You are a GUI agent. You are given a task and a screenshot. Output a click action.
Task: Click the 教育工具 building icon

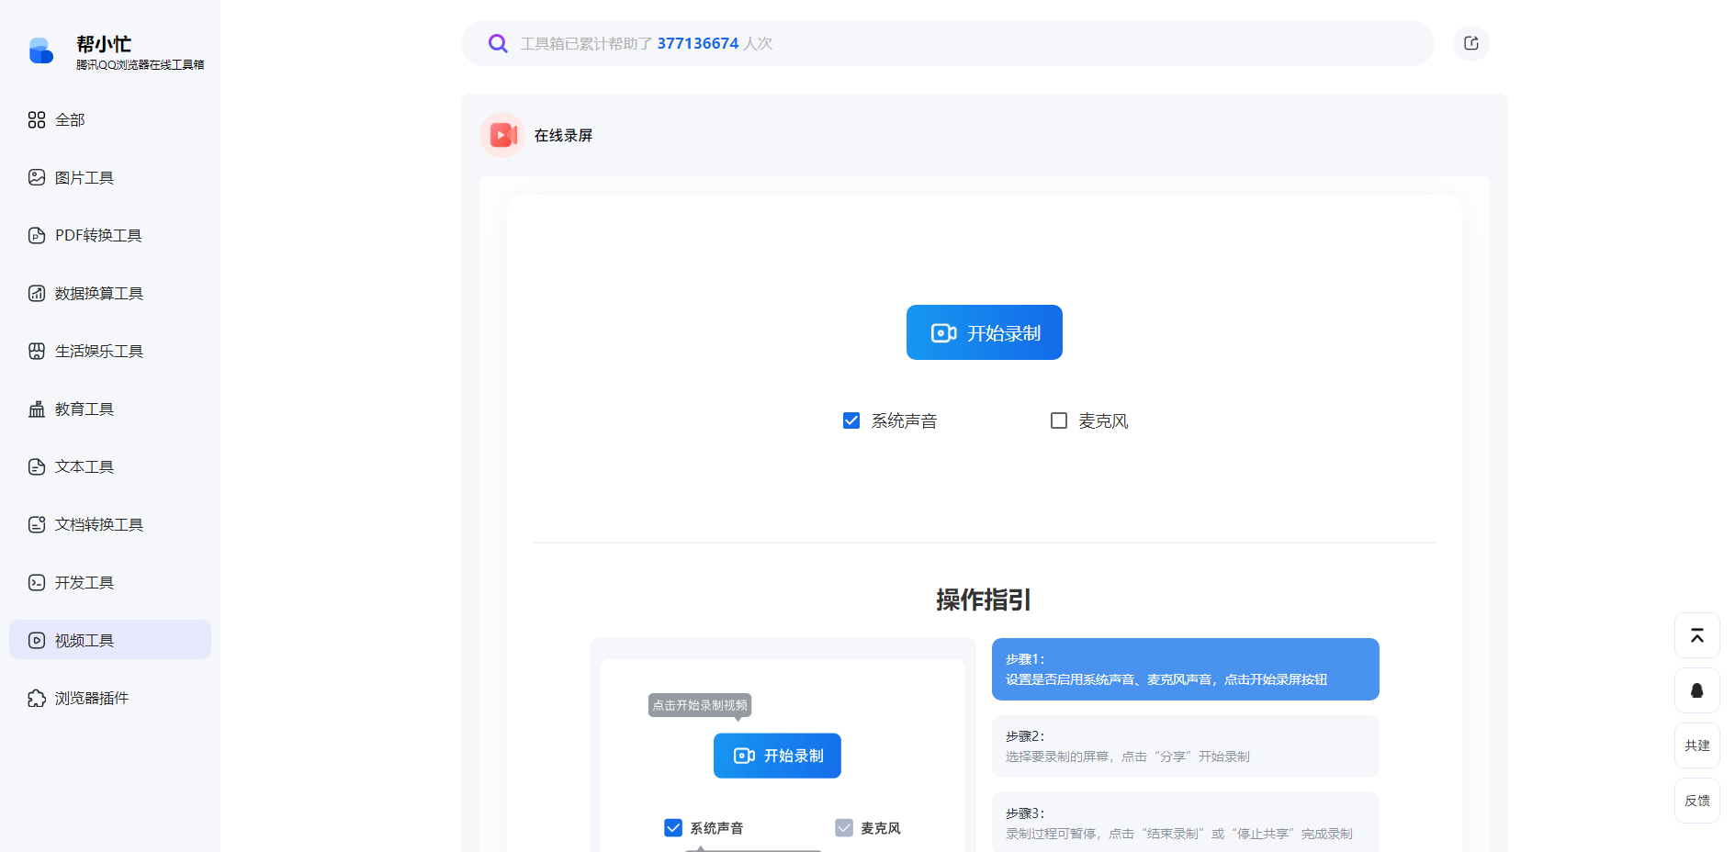pos(37,409)
